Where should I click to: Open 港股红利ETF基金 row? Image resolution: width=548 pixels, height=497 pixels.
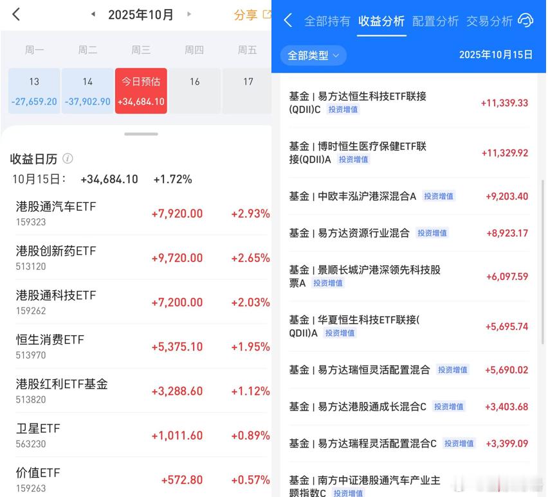pos(143,390)
